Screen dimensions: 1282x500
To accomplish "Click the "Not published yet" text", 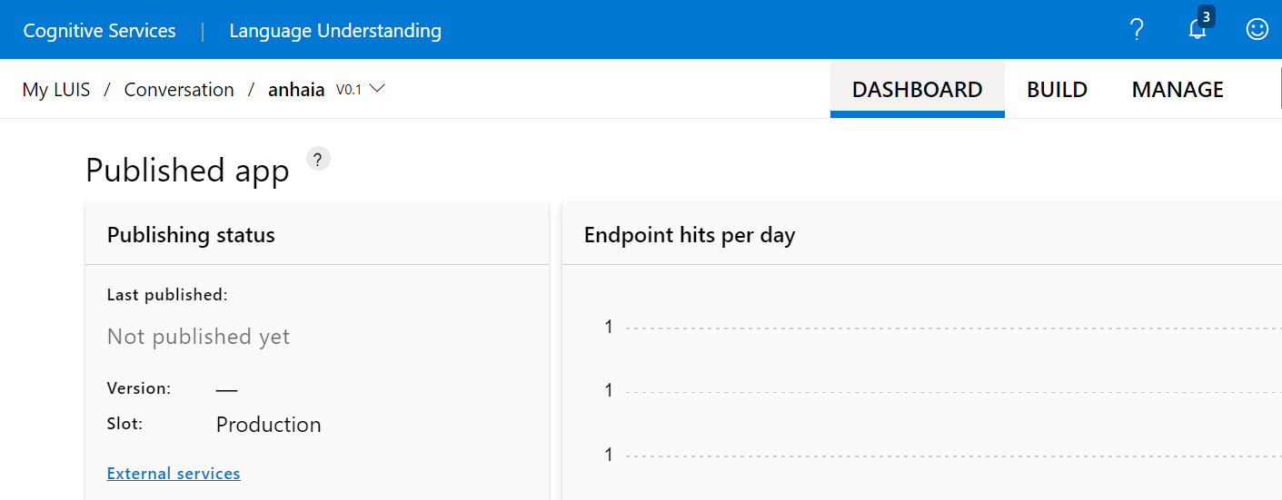I will click(x=198, y=337).
